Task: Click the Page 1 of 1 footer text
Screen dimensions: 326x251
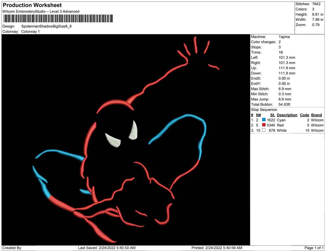Action: pos(314,248)
